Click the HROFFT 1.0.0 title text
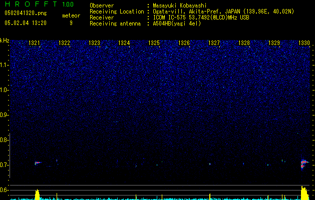The width and height of the screenshot is (315, 200). coord(39,4)
